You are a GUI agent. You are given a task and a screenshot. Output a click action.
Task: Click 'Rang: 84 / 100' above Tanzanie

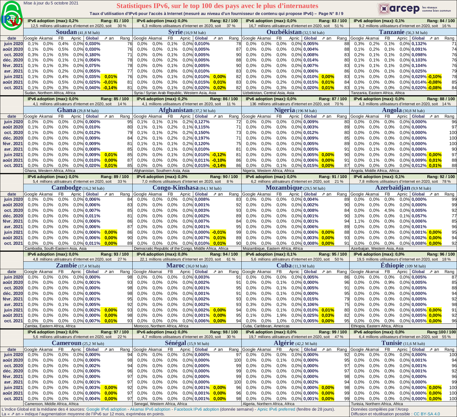click(x=441, y=21)
